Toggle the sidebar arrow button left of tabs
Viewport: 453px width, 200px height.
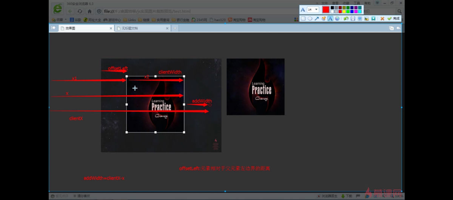tap(53, 28)
